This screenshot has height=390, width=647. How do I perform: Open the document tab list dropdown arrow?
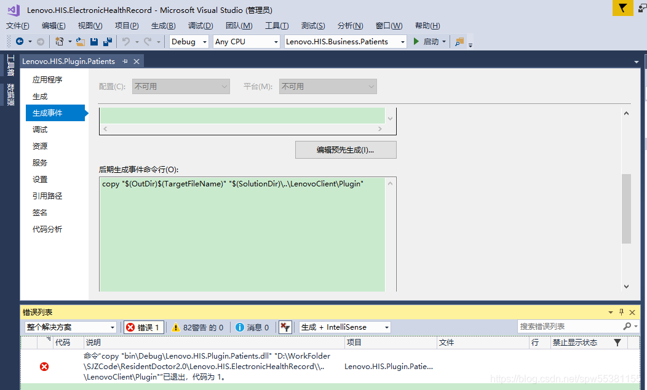[637, 62]
